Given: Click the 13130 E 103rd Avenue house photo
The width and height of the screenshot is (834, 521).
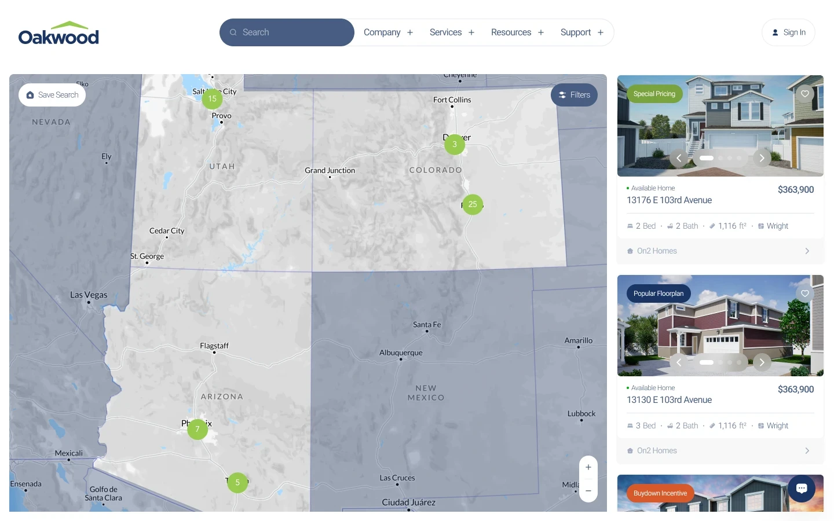Looking at the screenshot, I should pos(720,325).
